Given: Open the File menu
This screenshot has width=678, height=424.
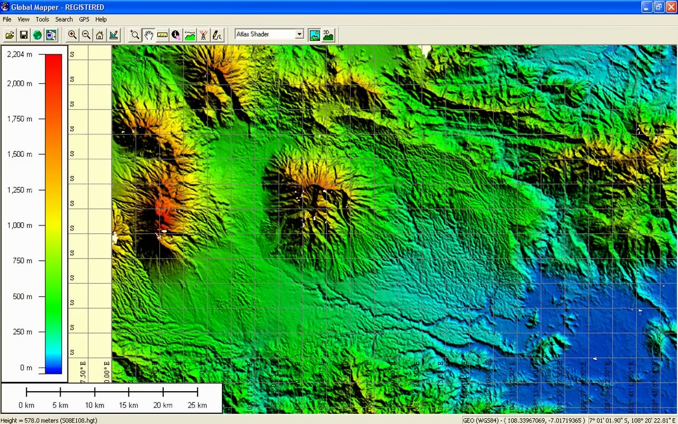Looking at the screenshot, I should (7, 19).
